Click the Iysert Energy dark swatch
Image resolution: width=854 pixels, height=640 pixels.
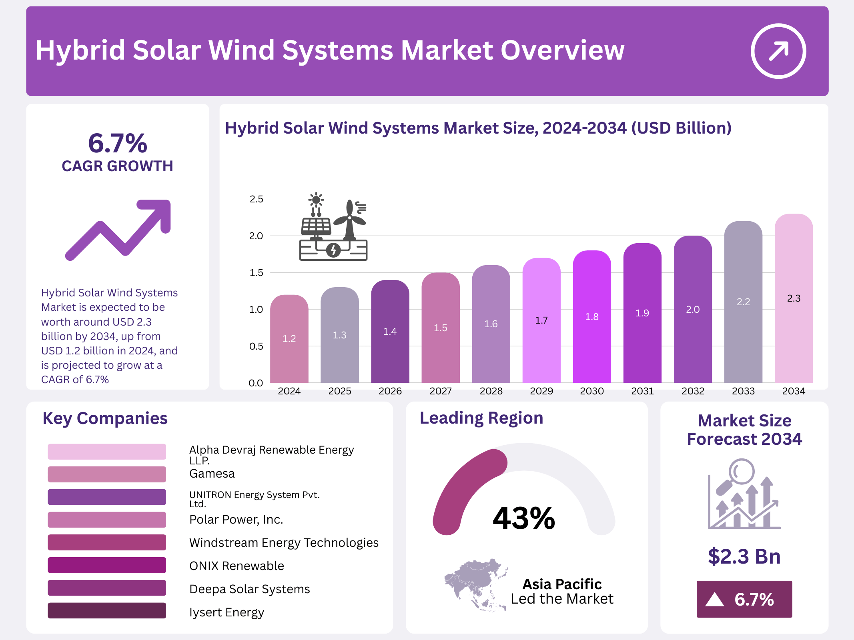[x=107, y=610]
